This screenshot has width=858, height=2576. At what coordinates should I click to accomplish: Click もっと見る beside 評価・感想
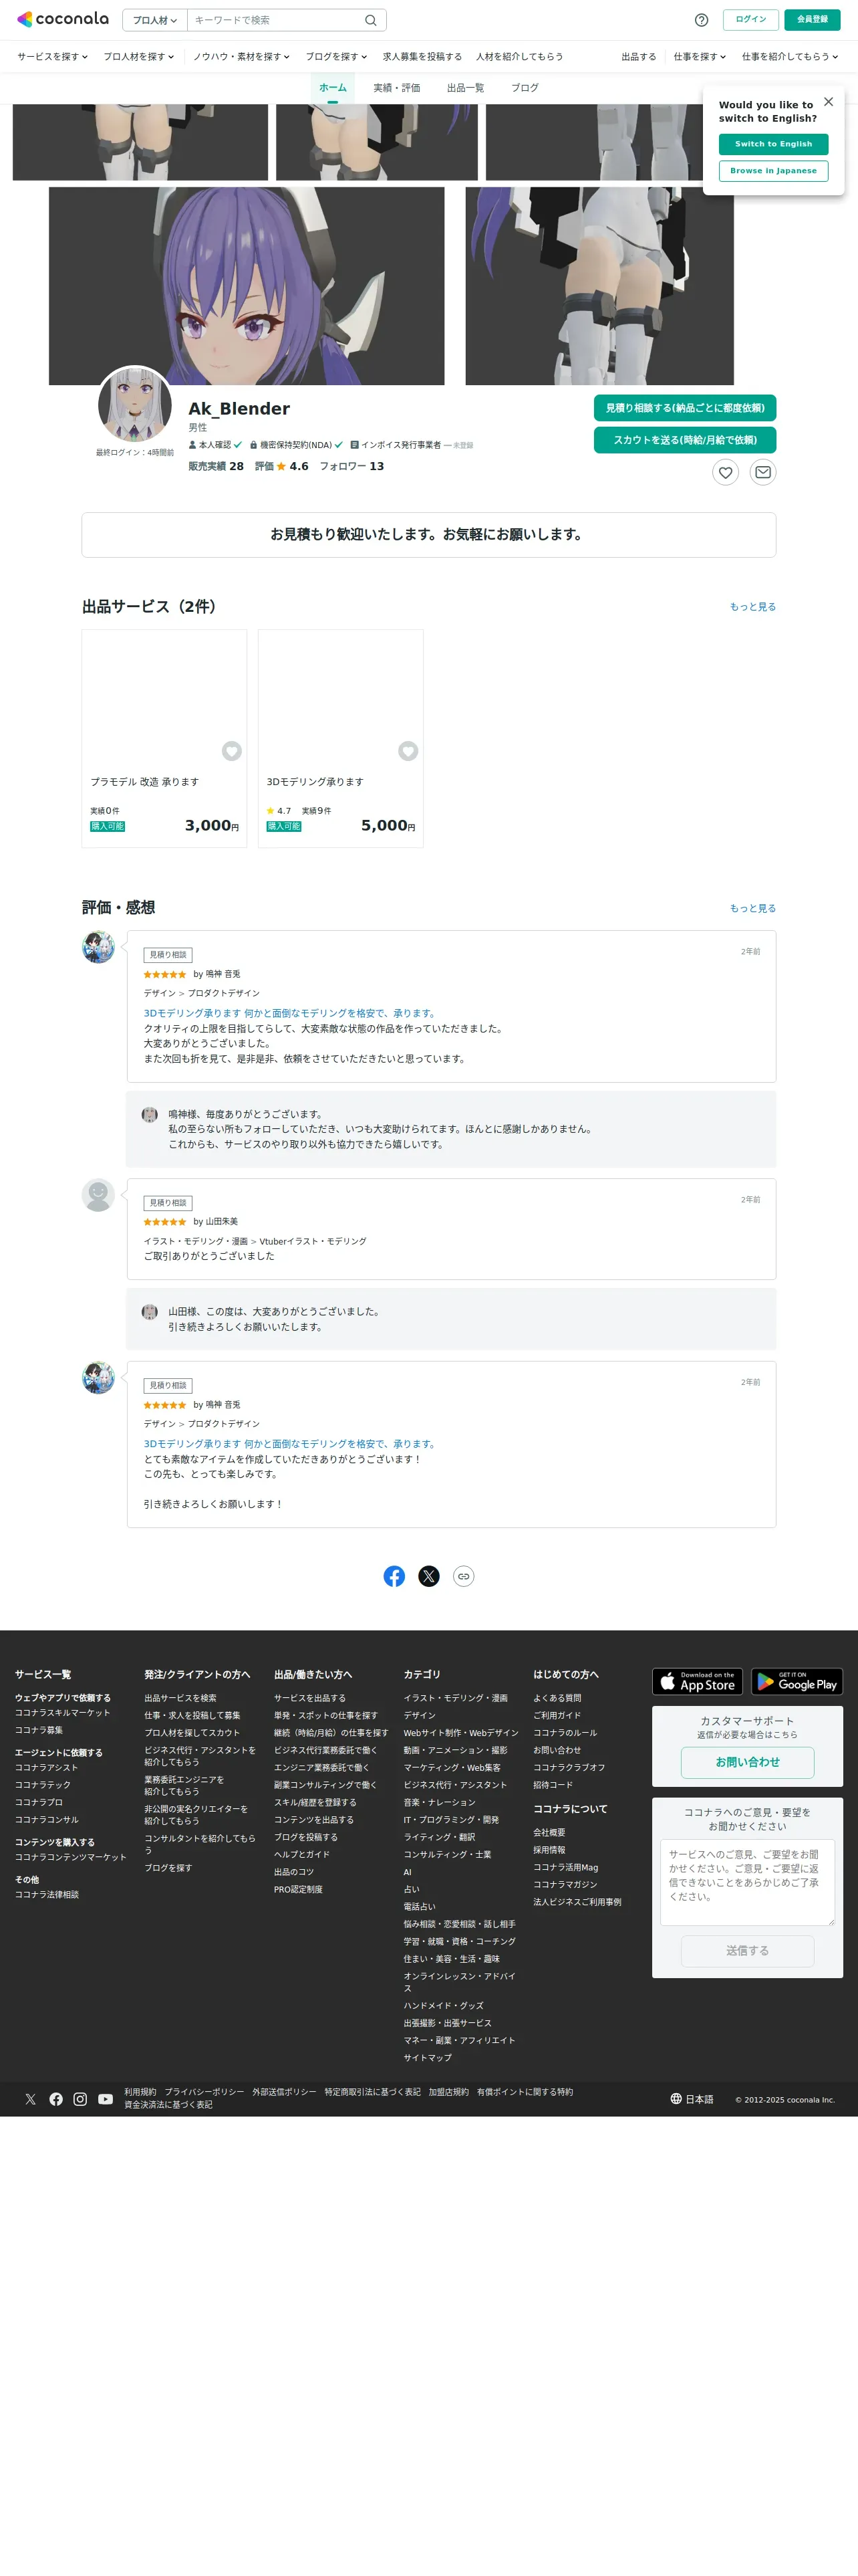pos(752,909)
